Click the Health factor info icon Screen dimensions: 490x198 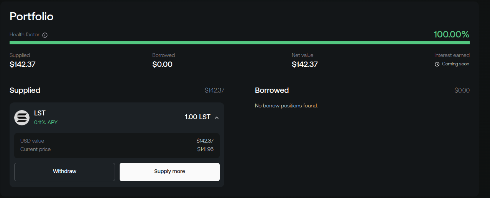[x=45, y=35]
